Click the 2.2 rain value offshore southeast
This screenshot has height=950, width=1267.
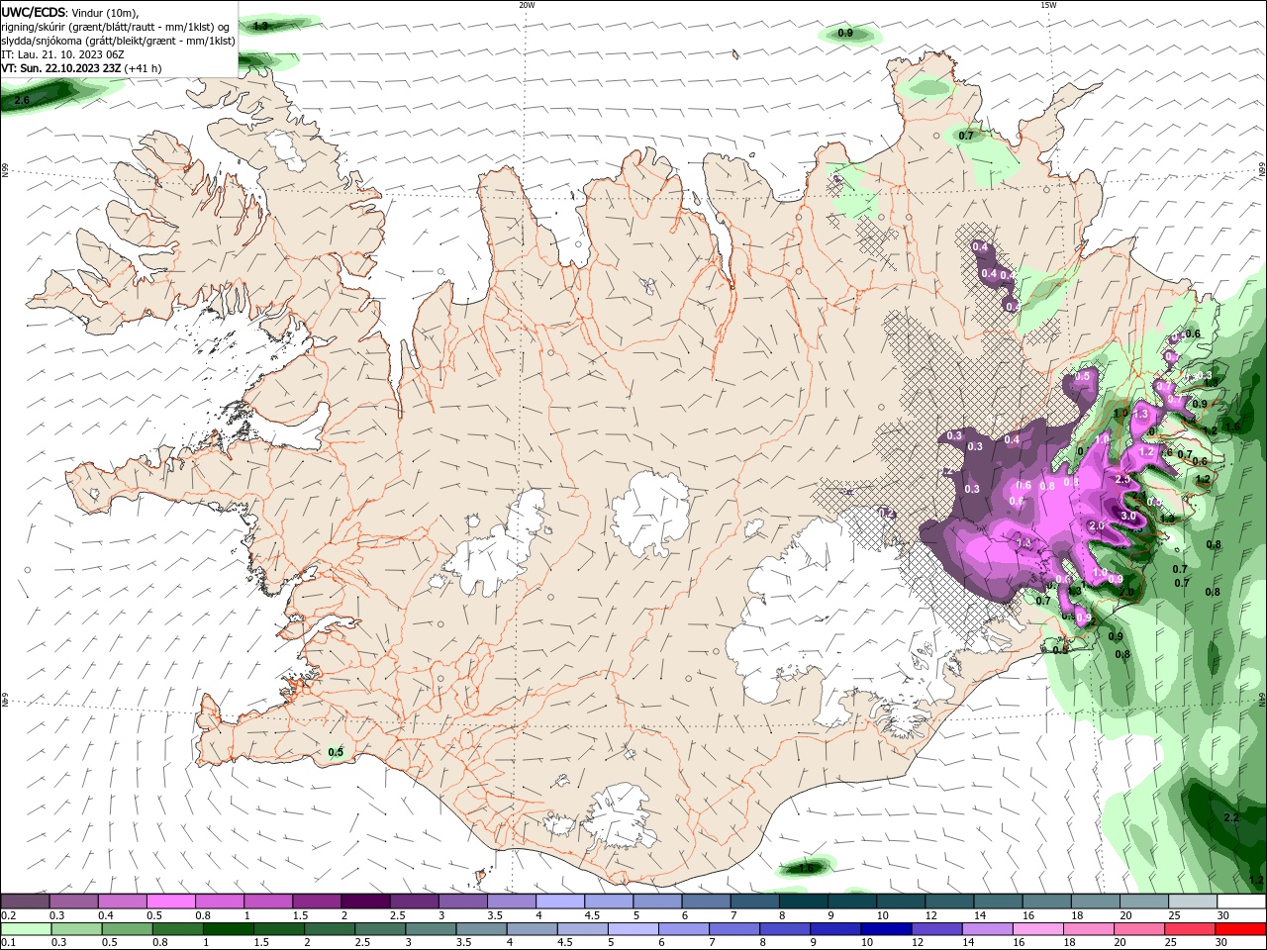coord(1231,818)
